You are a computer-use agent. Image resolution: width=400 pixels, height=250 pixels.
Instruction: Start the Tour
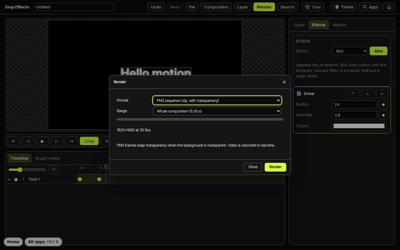[x=313, y=7]
